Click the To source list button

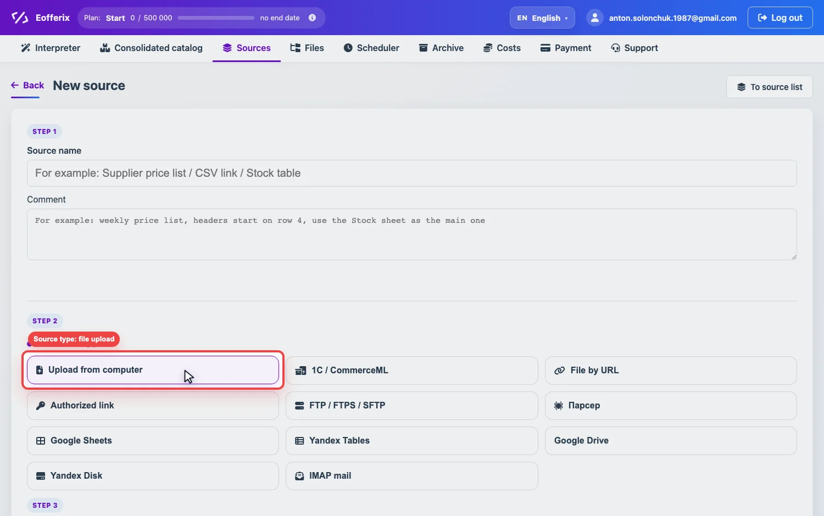pos(770,87)
